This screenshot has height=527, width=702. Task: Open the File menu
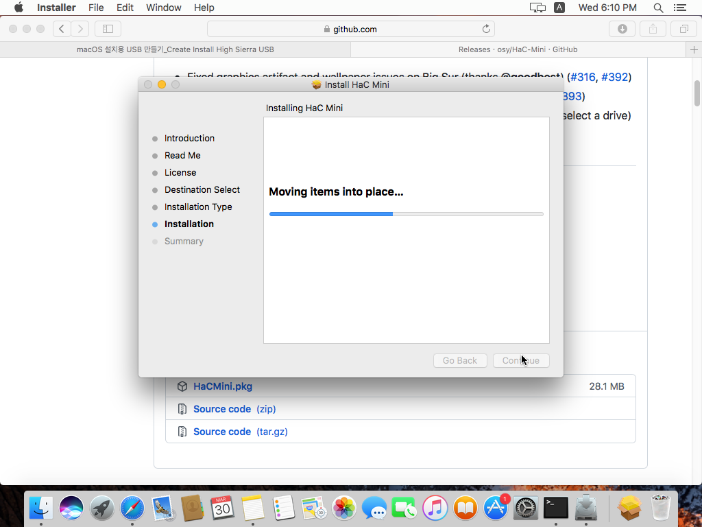point(96,8)
